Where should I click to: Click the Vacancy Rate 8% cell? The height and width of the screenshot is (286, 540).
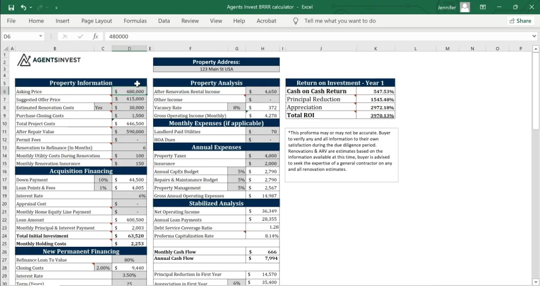click(237, 108)
